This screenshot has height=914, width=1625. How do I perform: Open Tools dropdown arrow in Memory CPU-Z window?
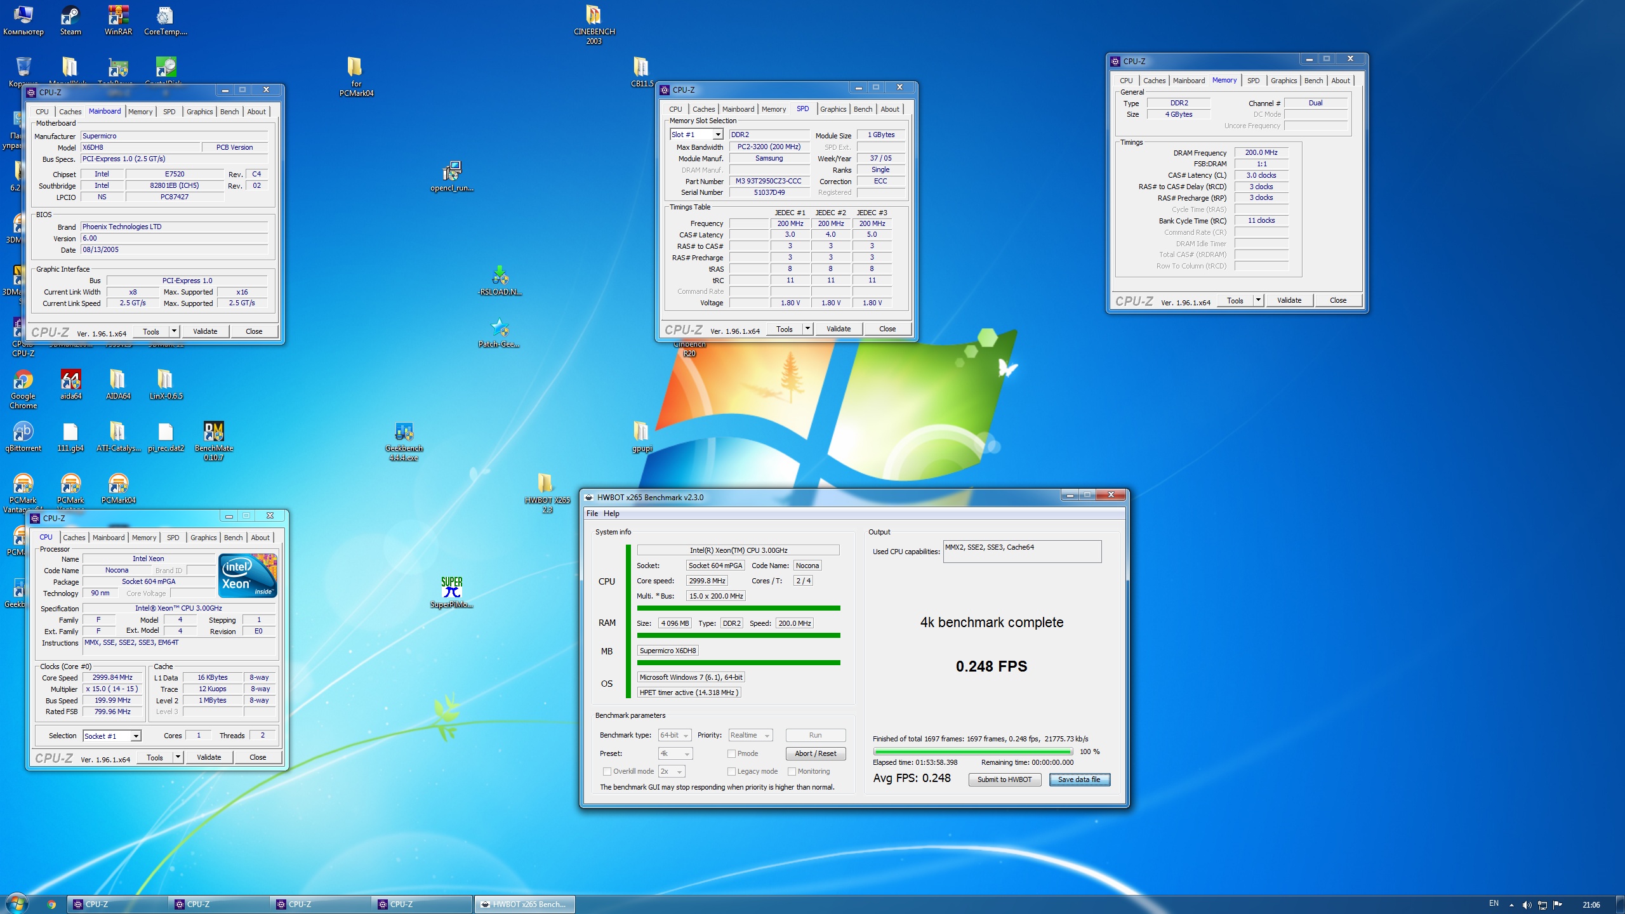[x=1259, y=300]
